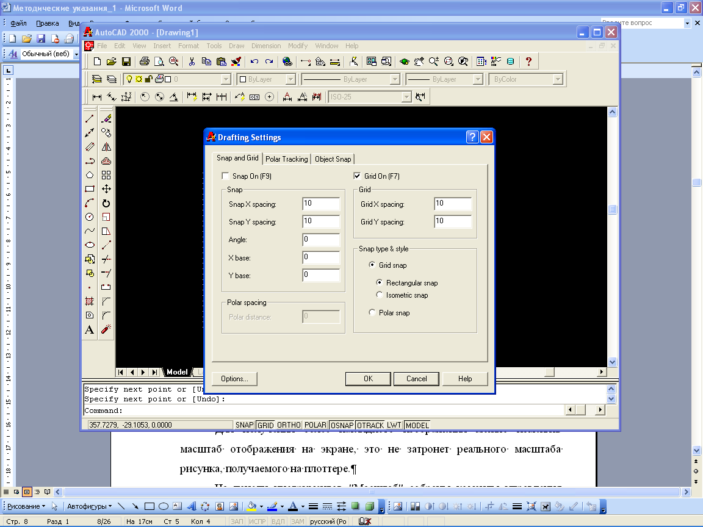Open the Word style dropdown Обычный (веб)
The height and width of the screenshot is (527, 703).
click(x=76, y=54)
